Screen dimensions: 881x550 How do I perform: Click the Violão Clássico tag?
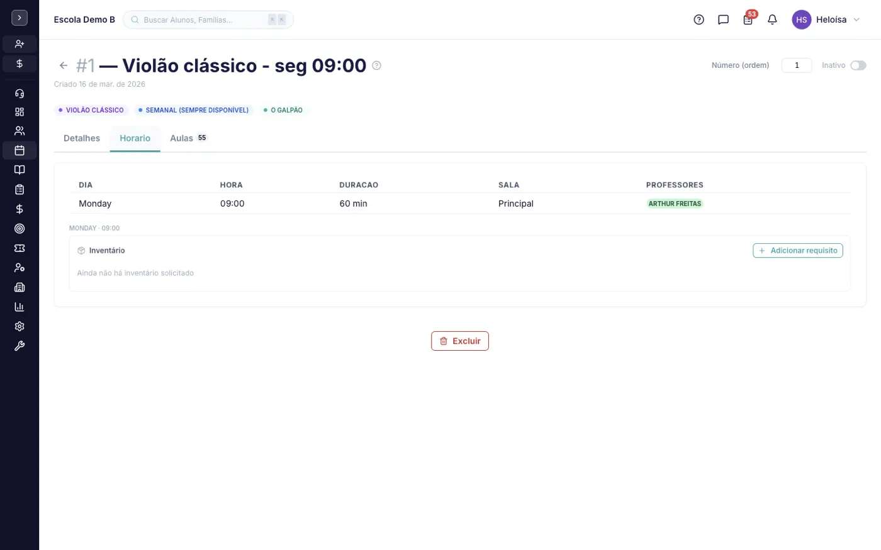click(91, 110)
